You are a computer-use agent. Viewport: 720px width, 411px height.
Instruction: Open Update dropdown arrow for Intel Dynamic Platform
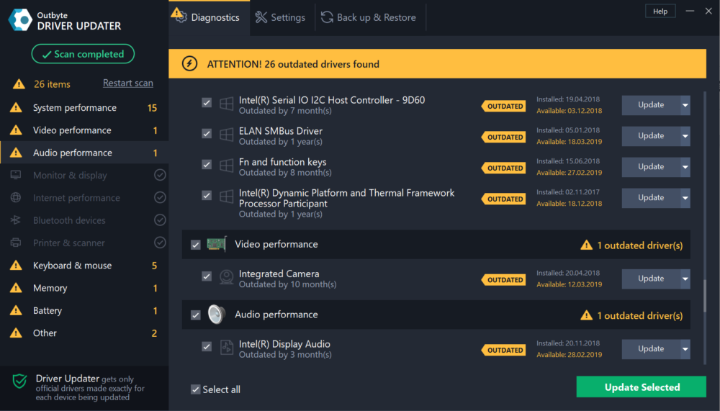685,198
